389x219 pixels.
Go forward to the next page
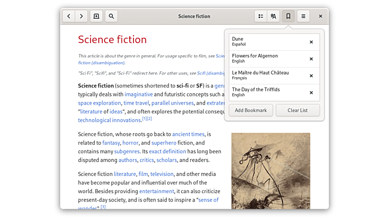coord(82,16)
